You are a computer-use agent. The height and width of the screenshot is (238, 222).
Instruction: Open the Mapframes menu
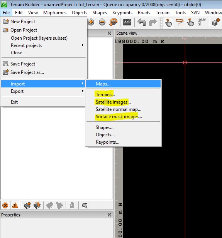point(55,13)
